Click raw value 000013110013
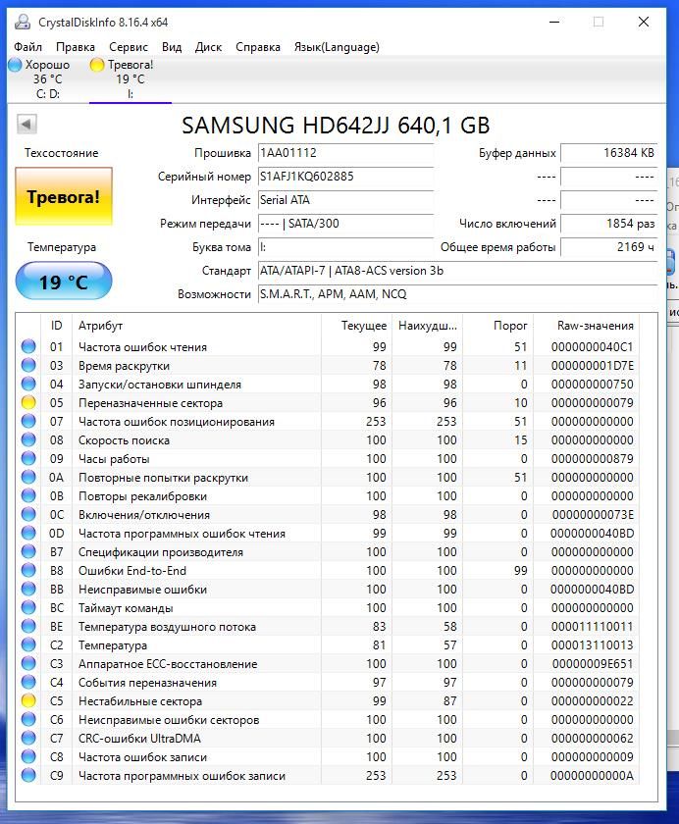The width and height of the screenshot is (679, 824). 593,645
